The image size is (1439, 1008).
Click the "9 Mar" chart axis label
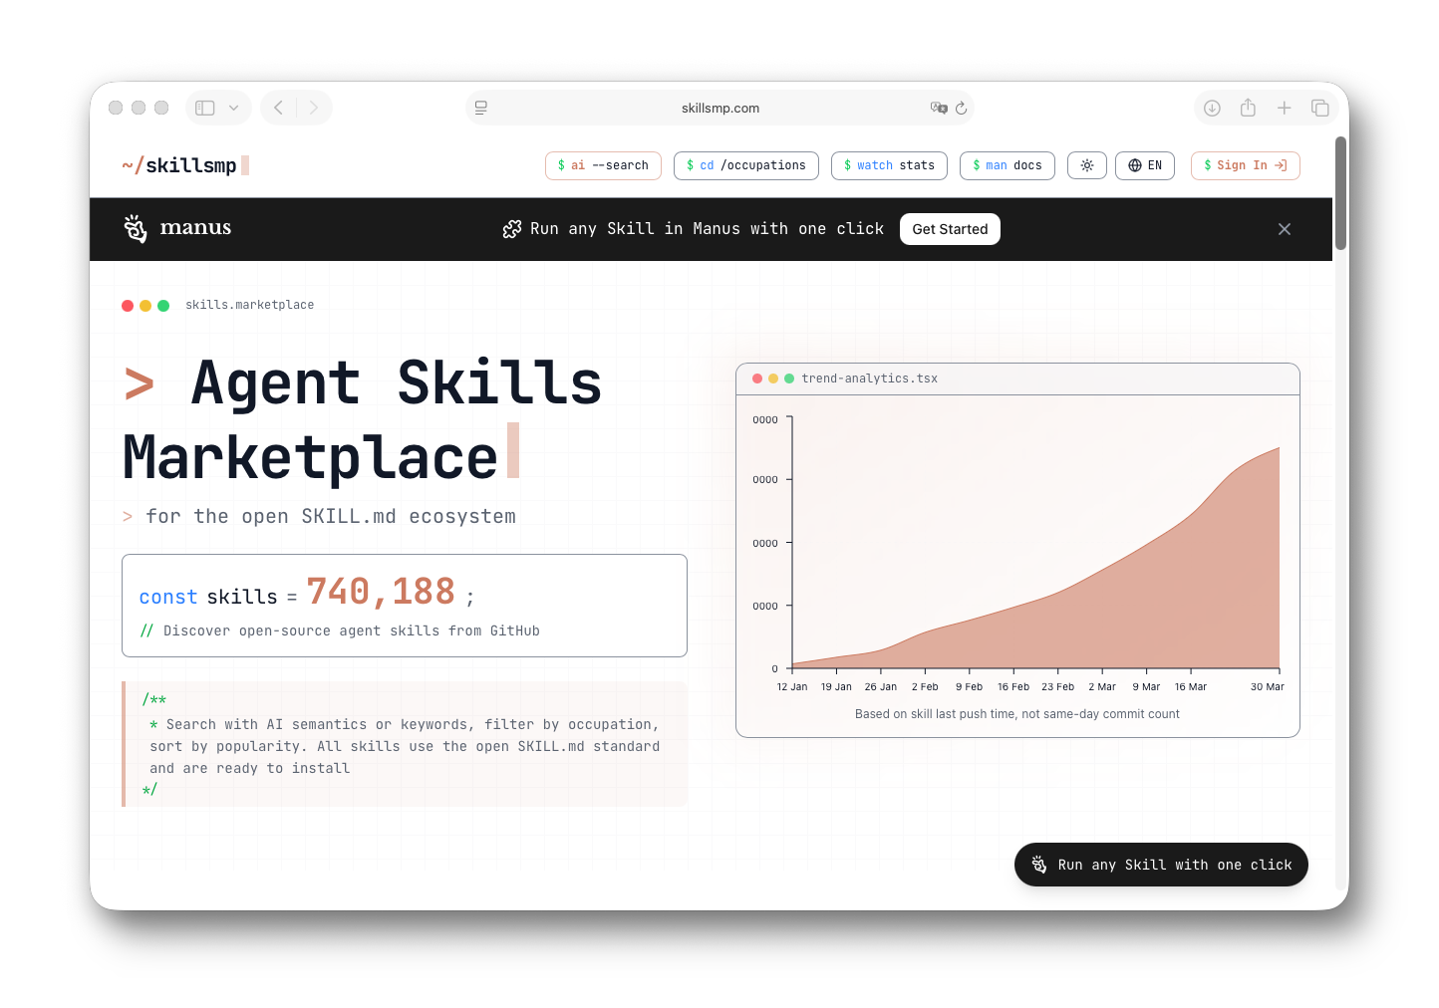tap(1146, 686)
